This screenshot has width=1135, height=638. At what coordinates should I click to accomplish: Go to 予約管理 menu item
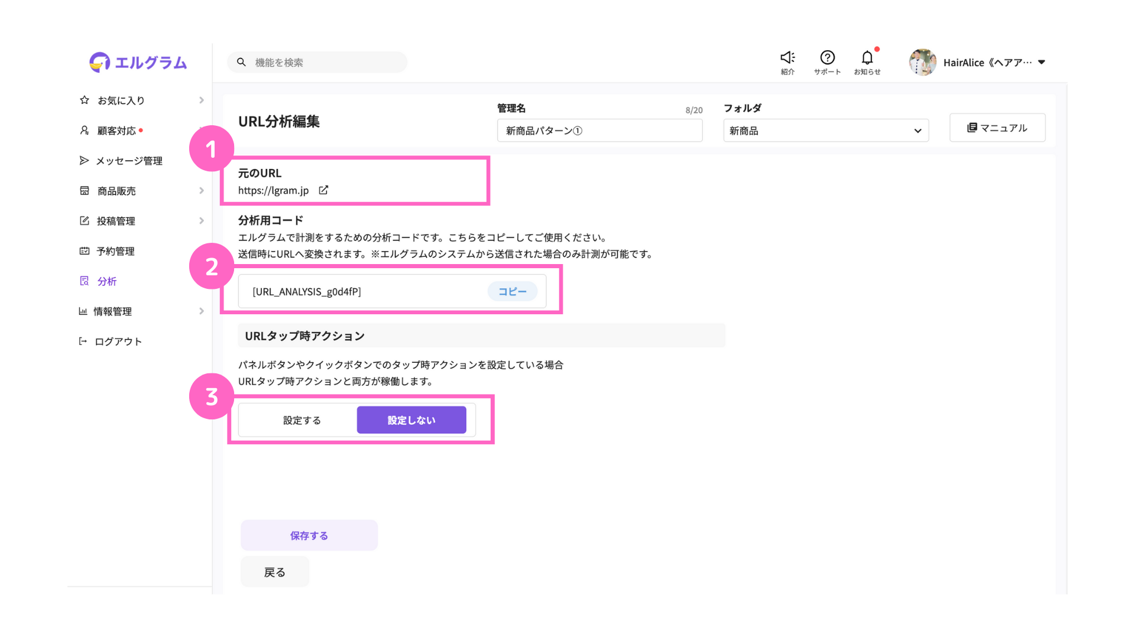click(x=115, y=251)
